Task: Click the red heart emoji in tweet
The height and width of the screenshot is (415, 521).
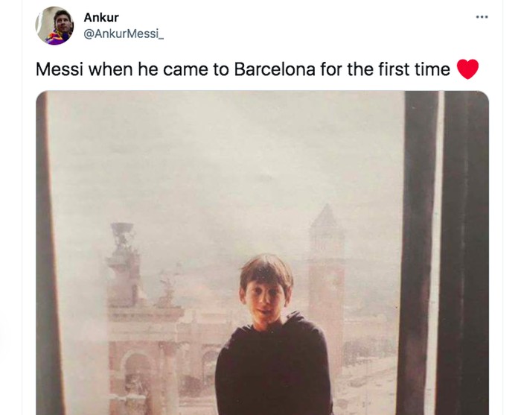Action: (x=467, y=69)
